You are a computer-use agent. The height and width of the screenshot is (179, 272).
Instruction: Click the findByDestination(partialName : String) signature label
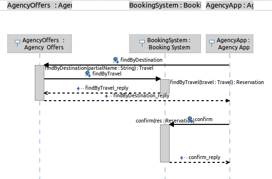tap(99, 68)
